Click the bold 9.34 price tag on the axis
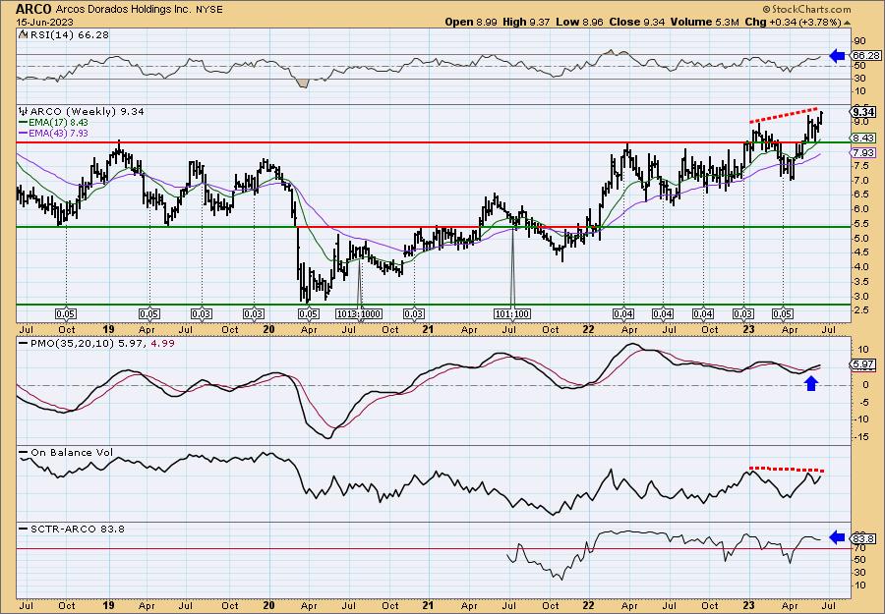Viewport: 885px width, 614px height. 864,112
